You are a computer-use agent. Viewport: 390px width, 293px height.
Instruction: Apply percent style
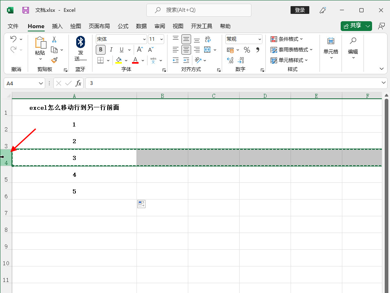pos(247,50)
